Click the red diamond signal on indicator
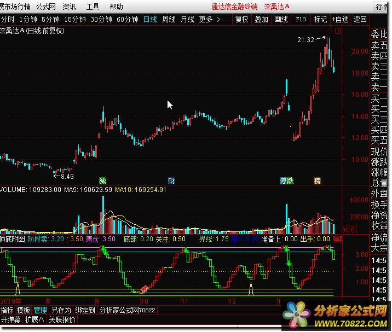Image resolution: width=392 pixels, height=332 pixels. tap(145, 288)
